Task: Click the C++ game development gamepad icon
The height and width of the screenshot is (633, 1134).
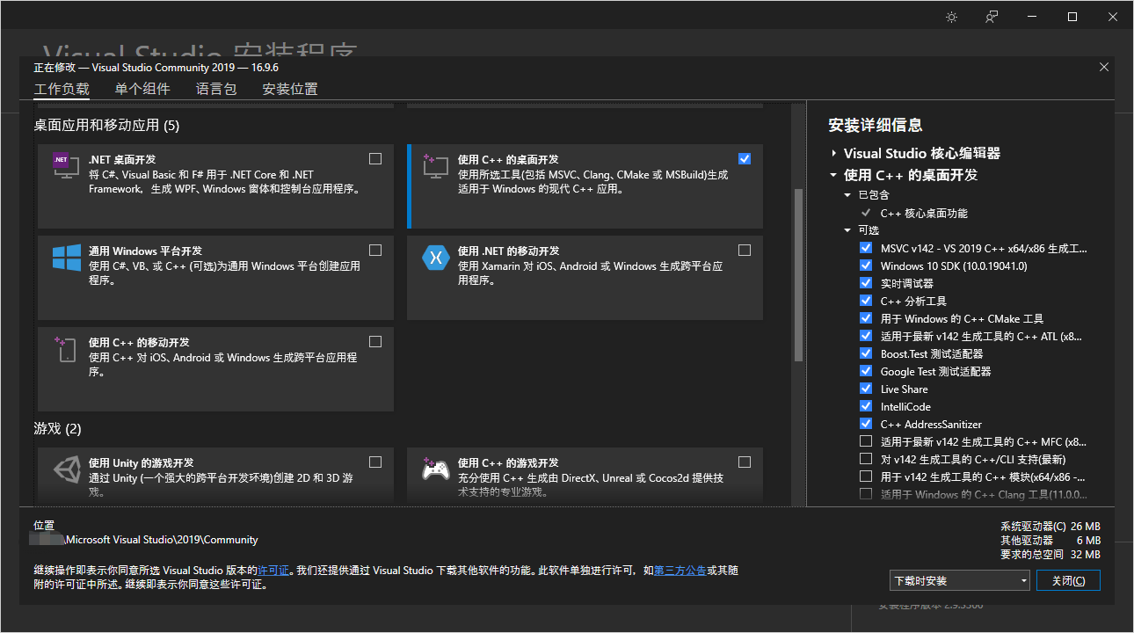Action: tap(436, 469)
